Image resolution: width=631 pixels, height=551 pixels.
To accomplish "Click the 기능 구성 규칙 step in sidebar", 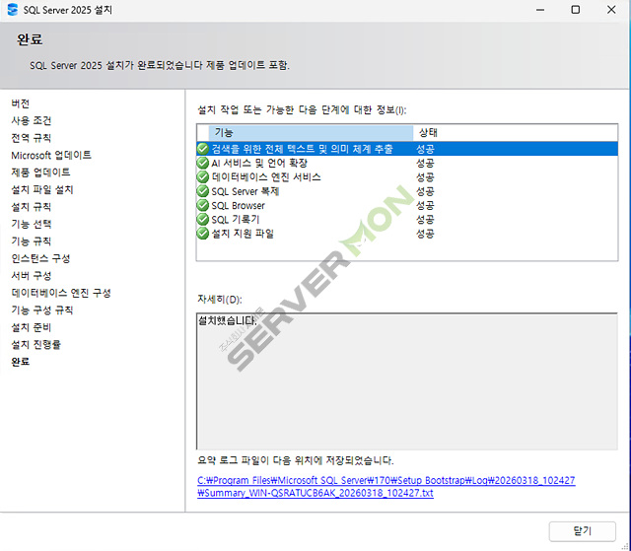I will pos(42,310).
